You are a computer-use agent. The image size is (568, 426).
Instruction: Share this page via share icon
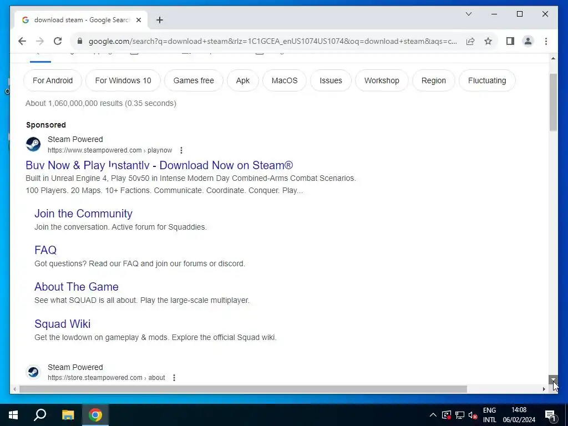[x=470, y=41]
